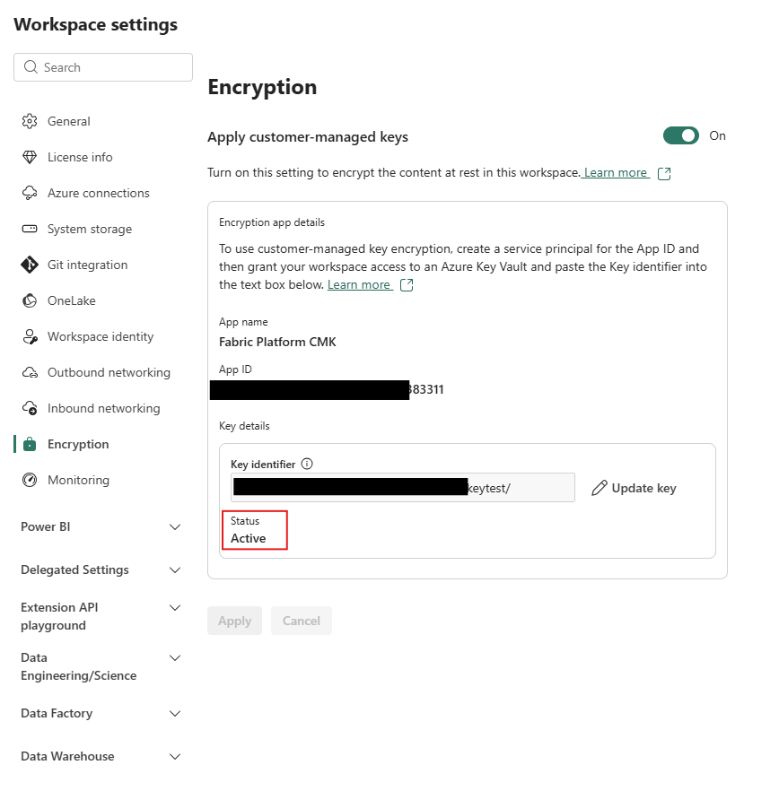779x791 pixels.
Task: Click the Git integration icon
Action: tap(30, 265)
